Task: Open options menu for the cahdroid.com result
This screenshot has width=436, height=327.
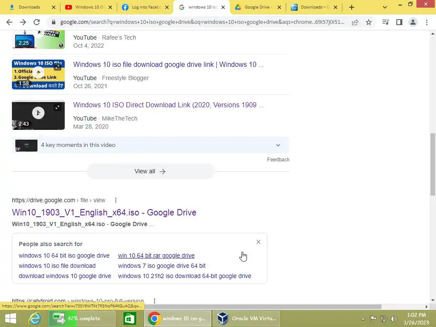Action: pos(154,301)
